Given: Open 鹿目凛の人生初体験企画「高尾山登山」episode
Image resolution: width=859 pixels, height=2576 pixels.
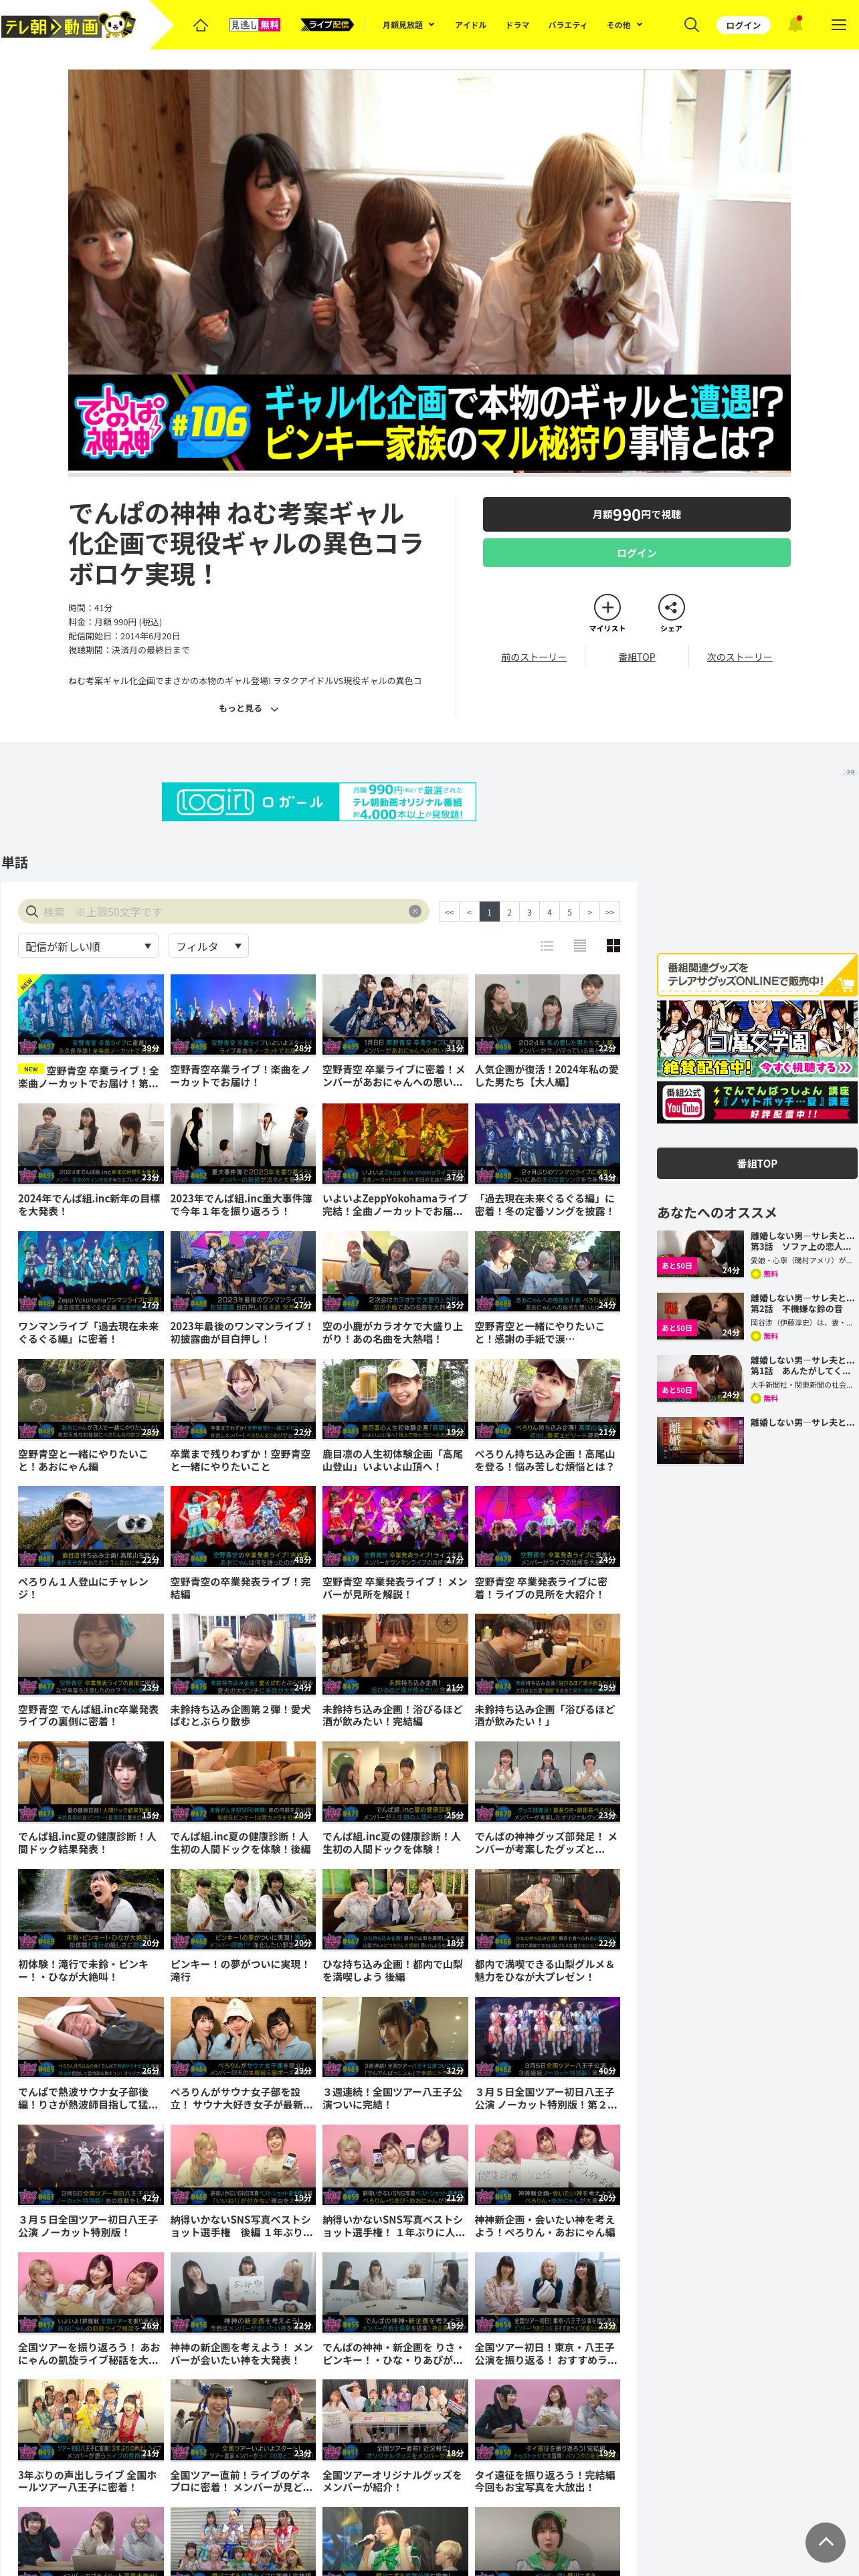Looking at the screenshot, I should [x=395, y=1417].
